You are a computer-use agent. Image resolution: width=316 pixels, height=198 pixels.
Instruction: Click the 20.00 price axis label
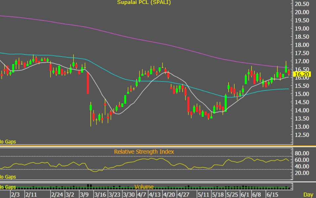click(x=302, y=12)
